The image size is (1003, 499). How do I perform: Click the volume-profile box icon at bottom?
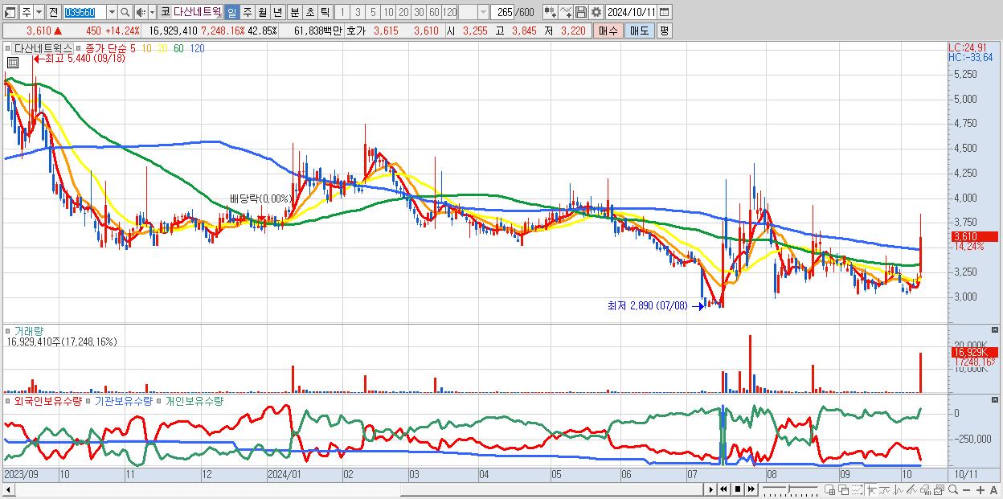point(924,489)
